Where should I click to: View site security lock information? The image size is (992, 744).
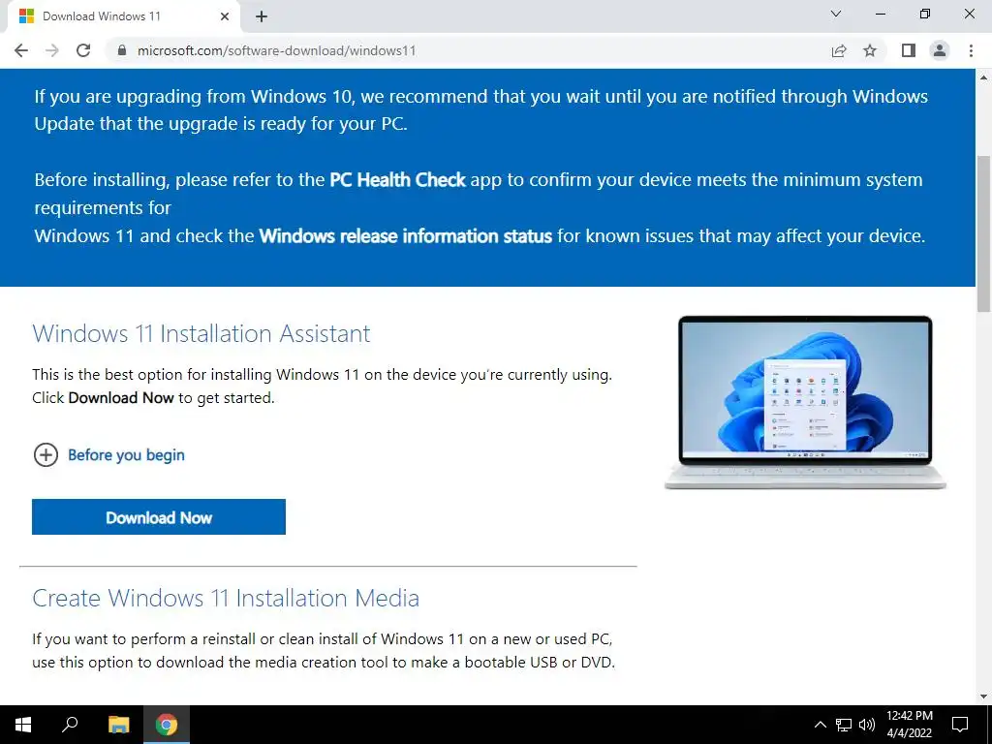[123, 50]
